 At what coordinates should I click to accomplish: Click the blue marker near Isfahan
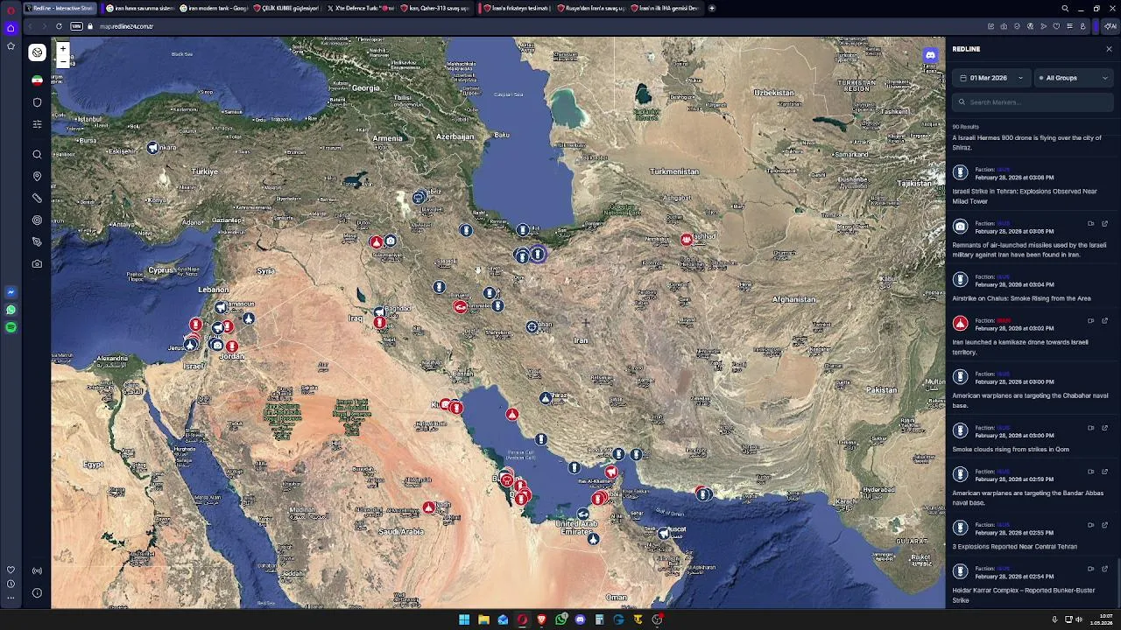tap(532, 327)
